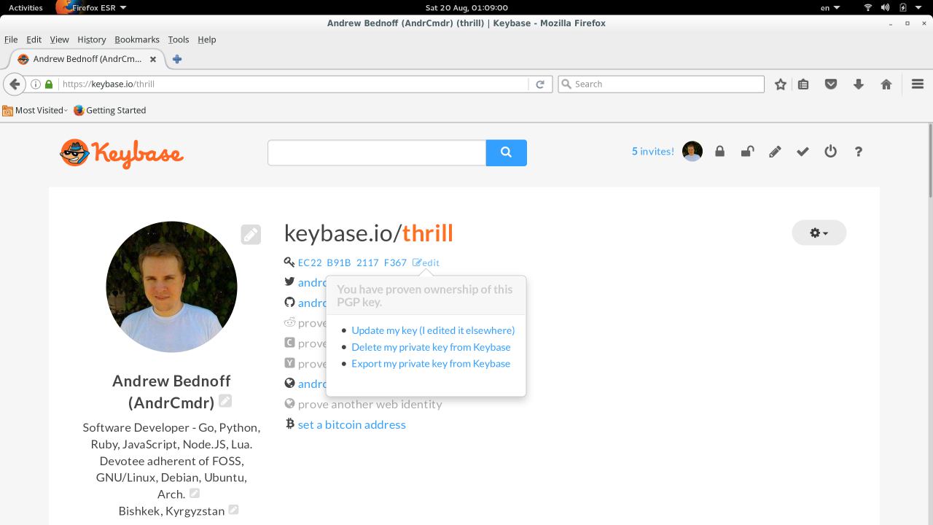The width and height of the screenshot is (933, 525).
Task: Open Firefox ESR application menu
Action: (92, 7)
